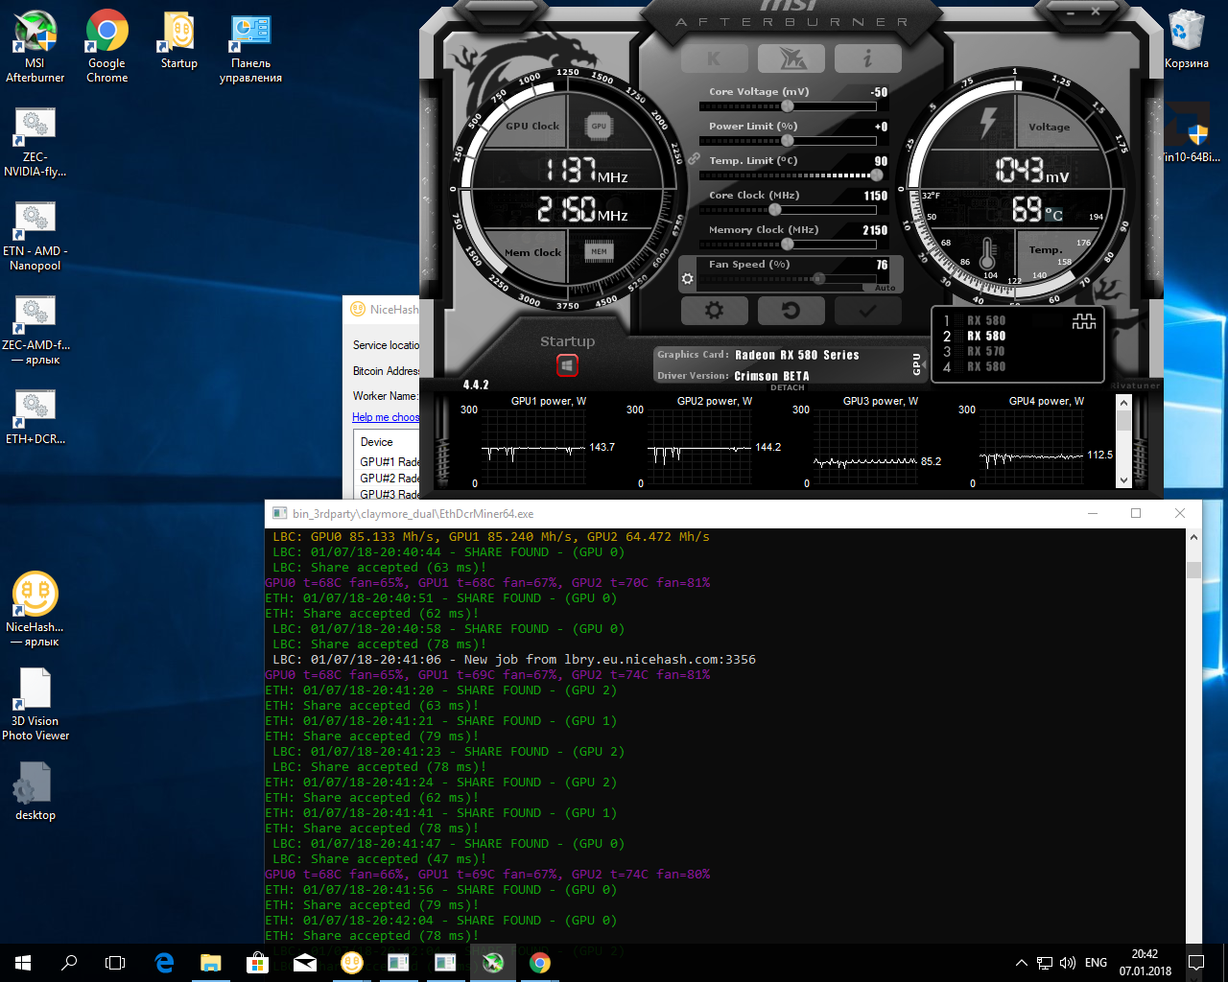Click the Help me choose link in NiceHash
Viewport: 1228px width, 982px height.
tap(386, 417)
